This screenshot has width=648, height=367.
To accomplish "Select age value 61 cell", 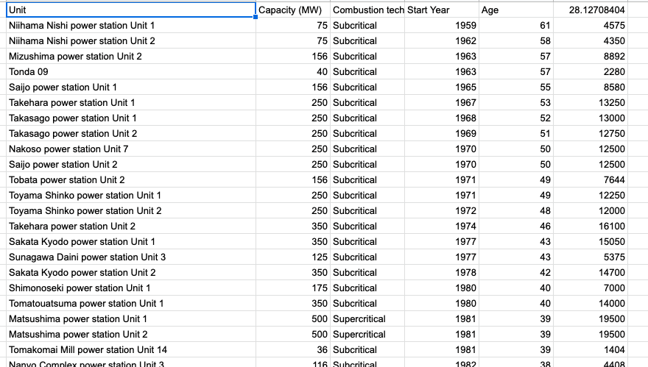I will [516, 26].
